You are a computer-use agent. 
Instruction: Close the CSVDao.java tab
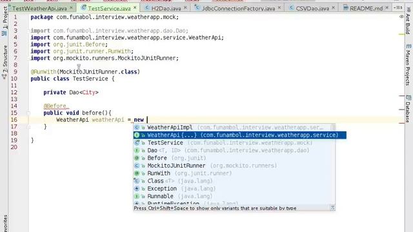click(x=333, y=8)
